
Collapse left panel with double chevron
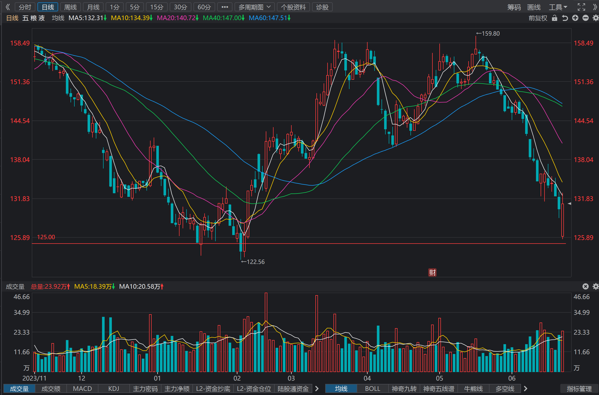[8, 7]
